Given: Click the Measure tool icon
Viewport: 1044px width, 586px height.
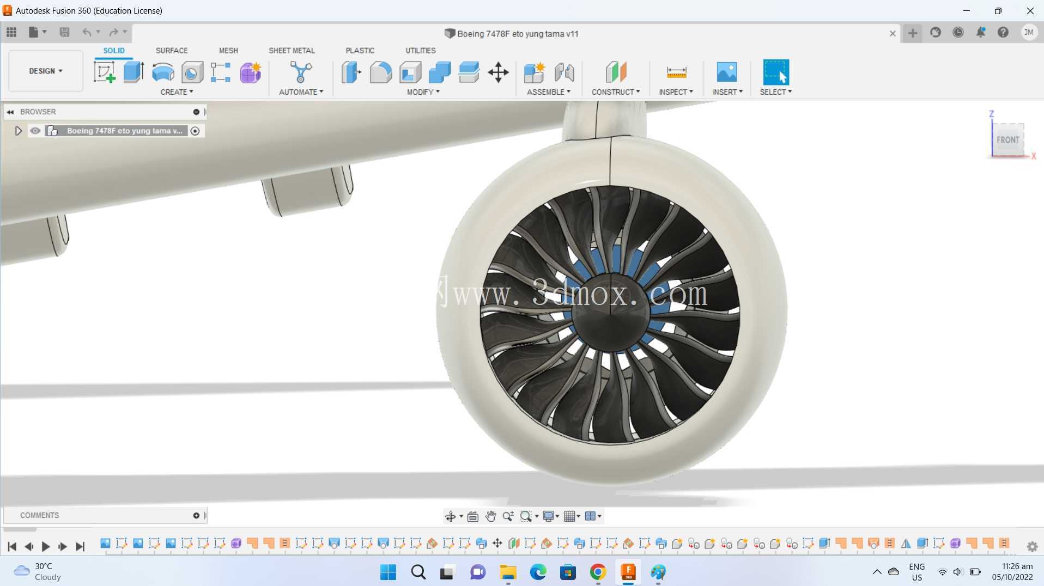Looking at the screenshot, I should 676,72.
